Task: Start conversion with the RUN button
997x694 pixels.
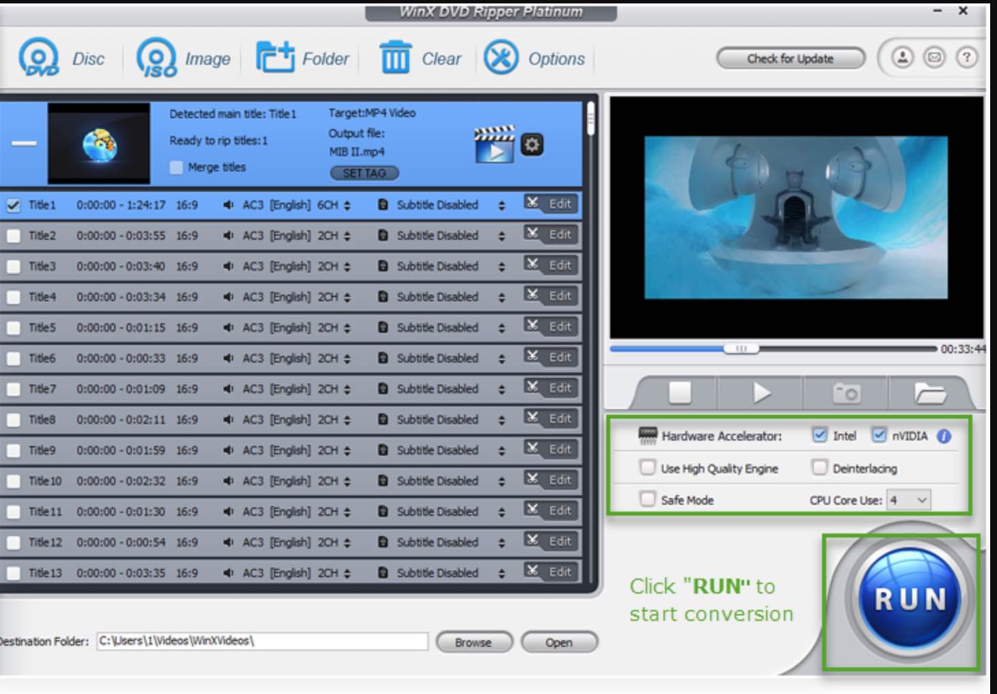Action: (x=910, y=598)
